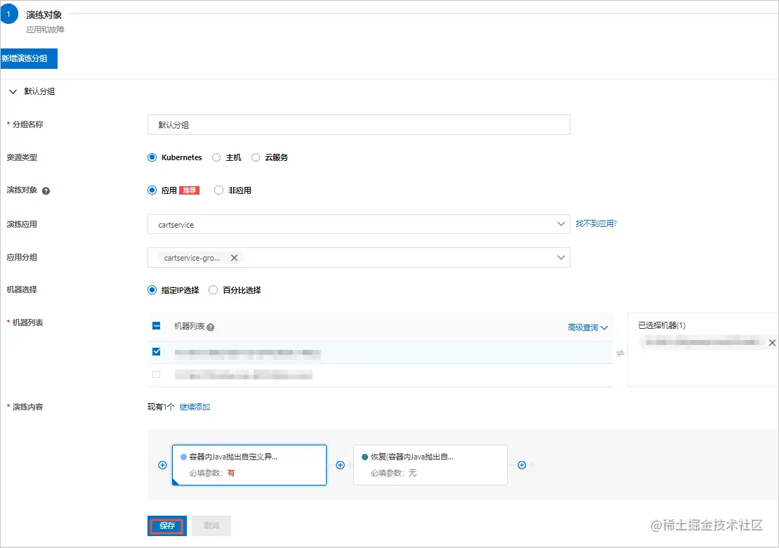This screenshot has height=548, width=779.
Task: Choose 应用 as the drill target
Action: pyautogui.click(x=152, y=190)
